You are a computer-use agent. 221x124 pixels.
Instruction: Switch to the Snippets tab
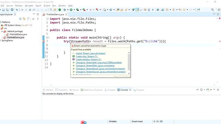[x=110, y=90]
